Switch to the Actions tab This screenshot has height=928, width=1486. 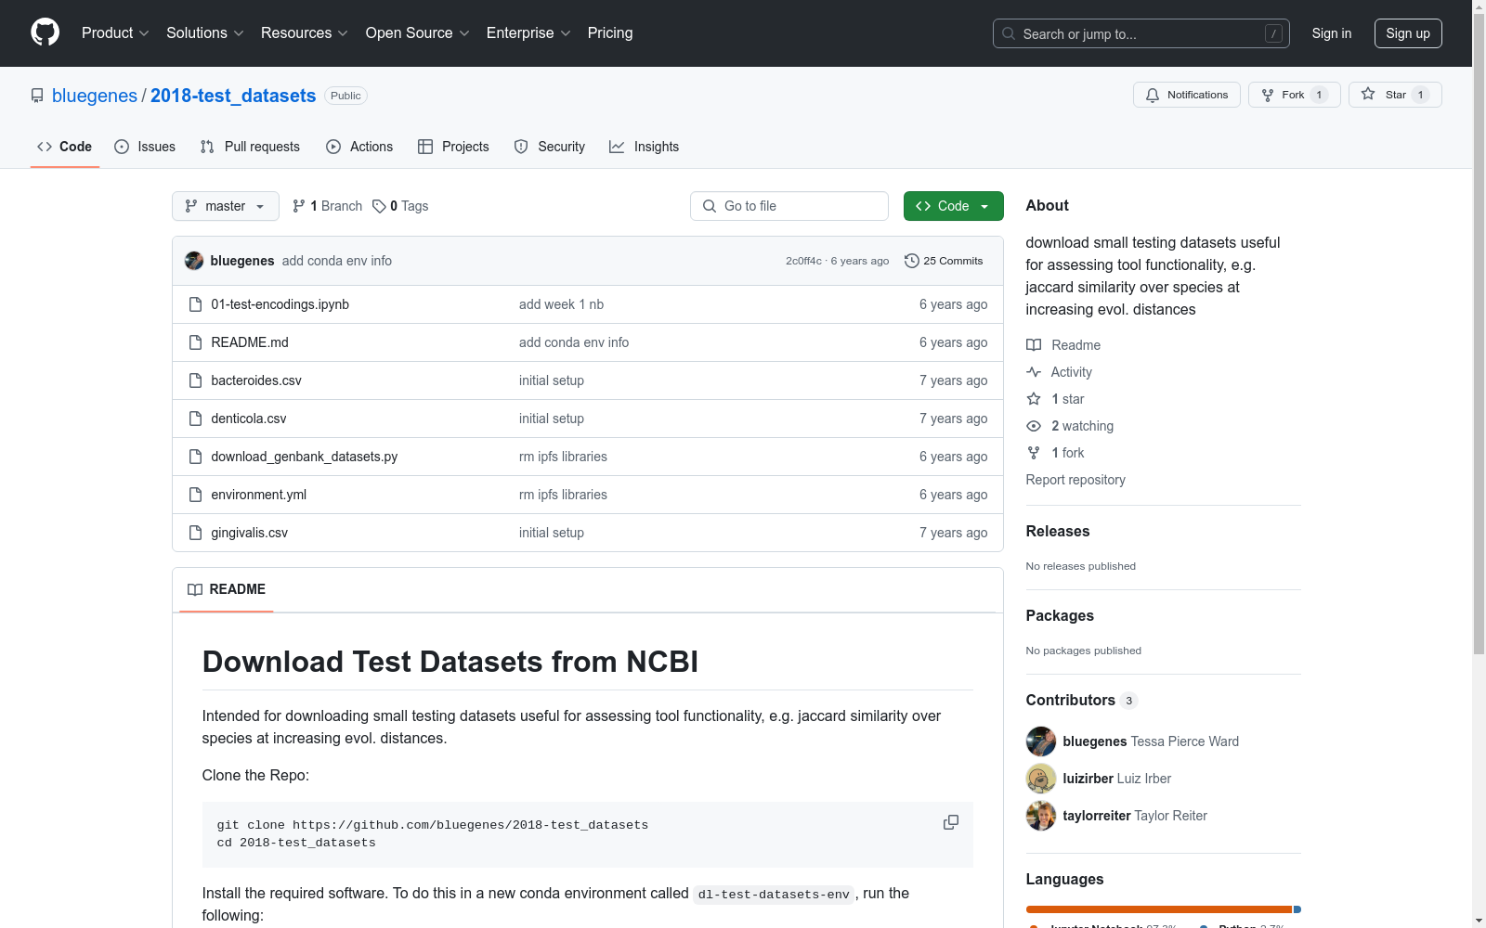(x=359, y=147)
